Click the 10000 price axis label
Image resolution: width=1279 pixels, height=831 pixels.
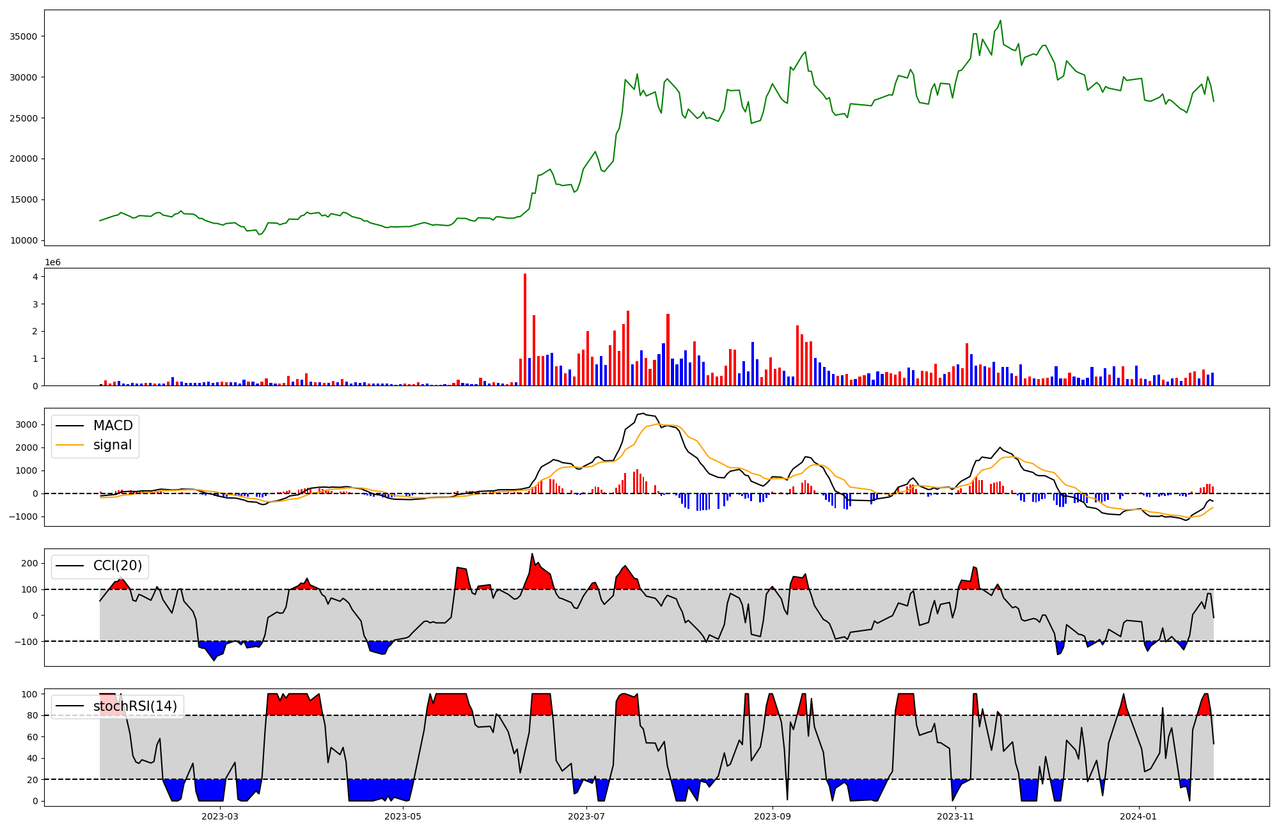tap(23, 240)
